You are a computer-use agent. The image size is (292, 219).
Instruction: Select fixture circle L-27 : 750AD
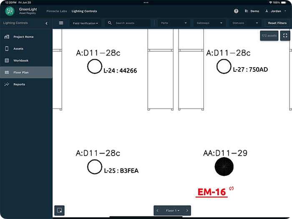pyautogui.click(x=224, y=66)
